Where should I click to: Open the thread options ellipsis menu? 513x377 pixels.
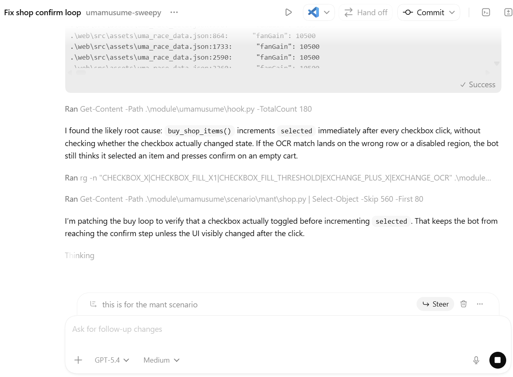point(174,12)
